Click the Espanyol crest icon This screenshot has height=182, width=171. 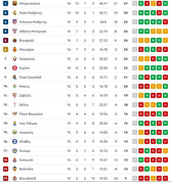[x=15, y=160]
